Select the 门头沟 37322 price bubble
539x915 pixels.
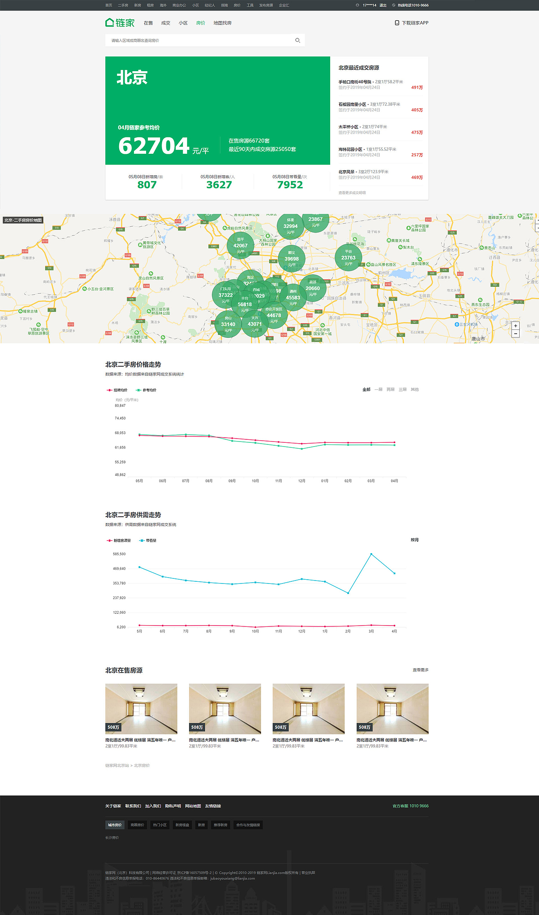225,295
